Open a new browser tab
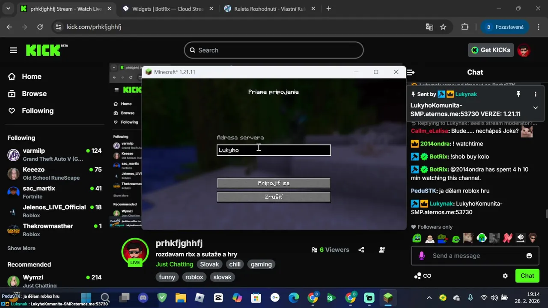This screenshot has height=308, width=548. (x=328, y=9)
